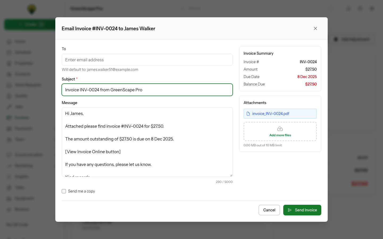Image resolution: width=383 pixels, height=239 pixels.
Task: Open the Invoices icon in the sidebar
Action: click(9, 118)
